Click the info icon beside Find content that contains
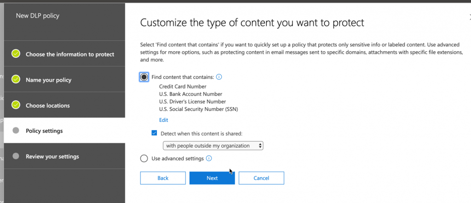The width and height of the screenshot is (471, 203). click(x=219, y=77)
